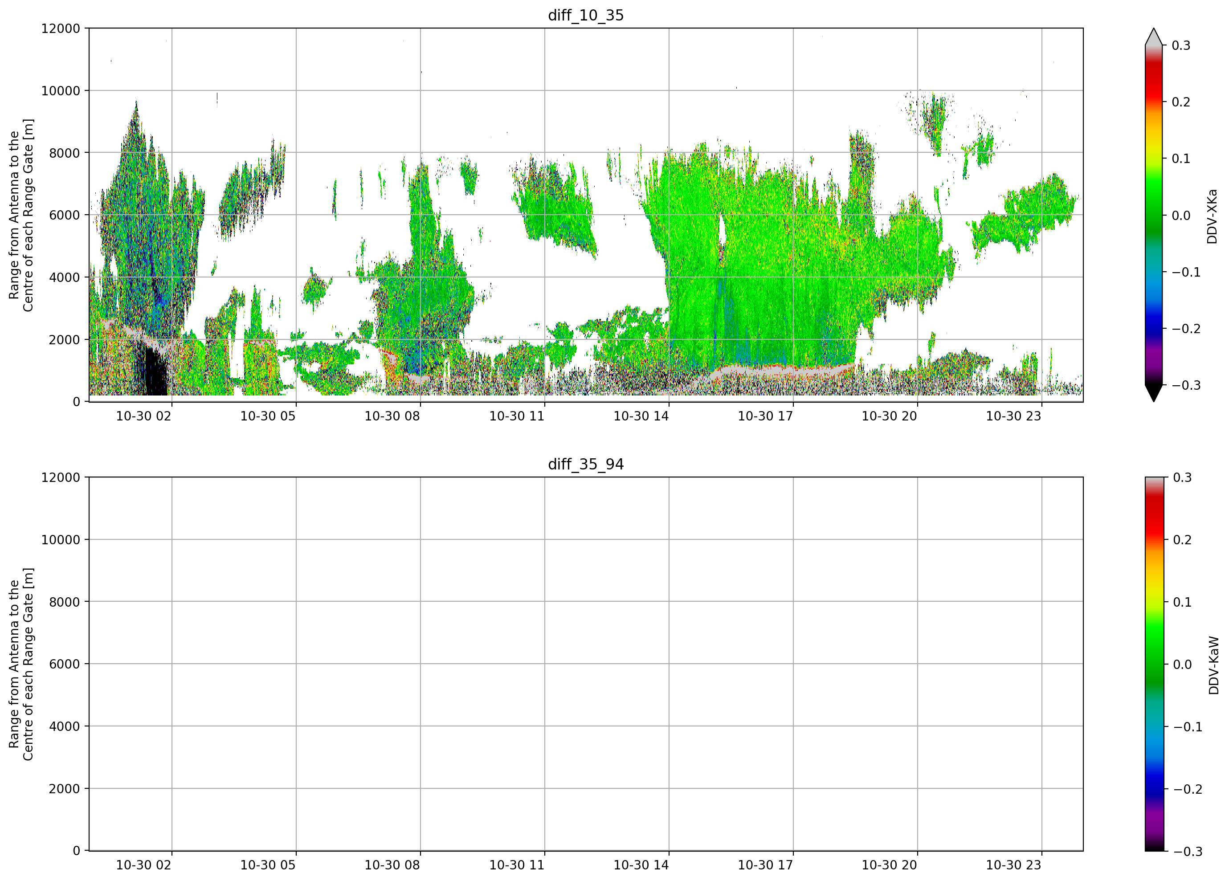Screen dimensions: 1229x881
Task: Click the 10-30 14 tick in top plot
Action: 641,416
